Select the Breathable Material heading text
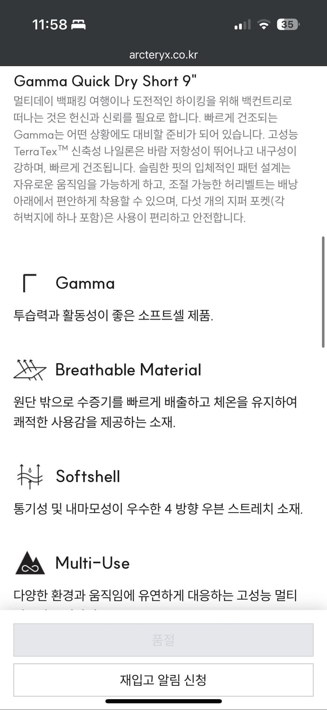Image resolution: width=327 pixels, height=710 pixels. coord(129,369)
